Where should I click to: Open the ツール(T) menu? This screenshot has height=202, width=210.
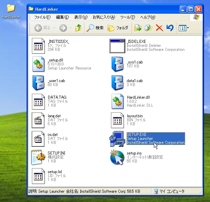[128, 17]
